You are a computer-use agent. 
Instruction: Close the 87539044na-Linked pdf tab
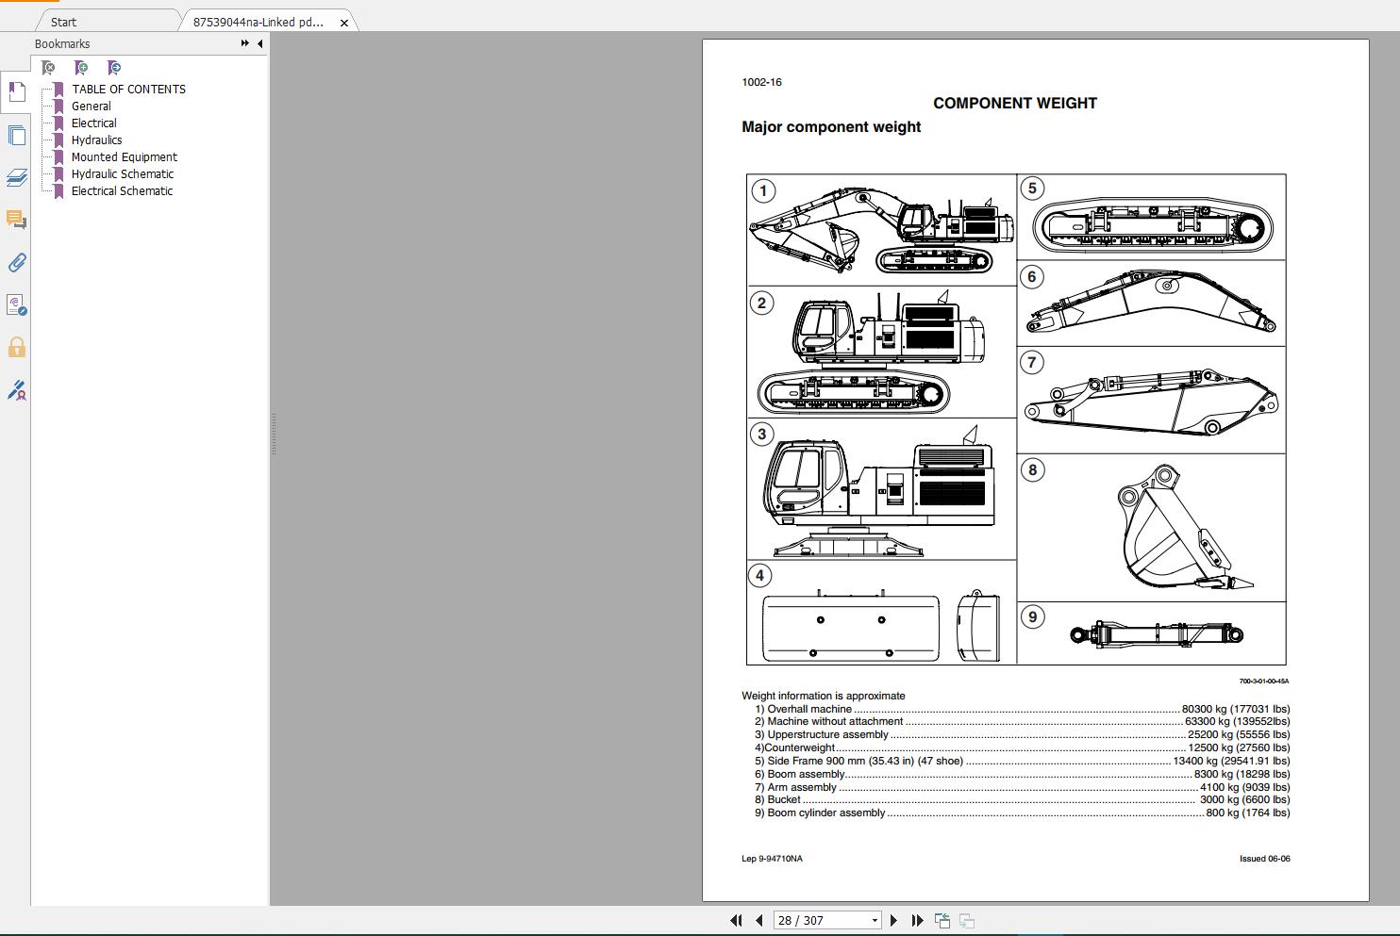click(344, 23)
